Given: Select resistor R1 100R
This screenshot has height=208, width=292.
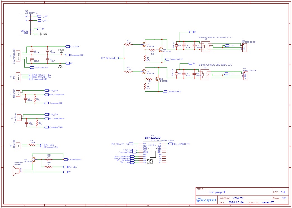Looking at the screenshot, I should click(32, 145).
